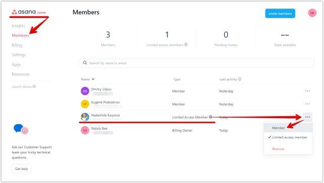
Task: Open Settings in the sidebar
Action: (x=19, y=55)
